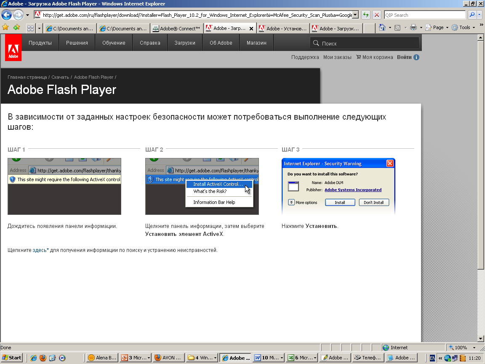
Task: Open the search provider dropdown arrow
Action: [x=480, y=15]
